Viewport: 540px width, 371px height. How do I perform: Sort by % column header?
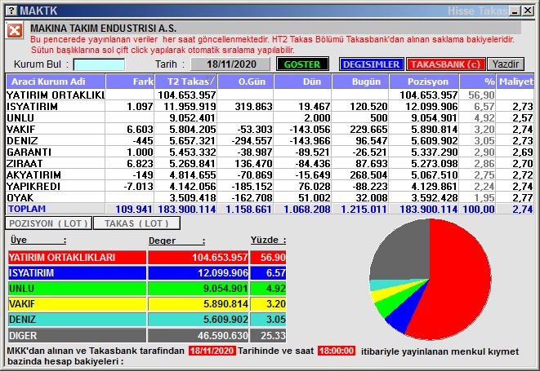tap(478, 82)
